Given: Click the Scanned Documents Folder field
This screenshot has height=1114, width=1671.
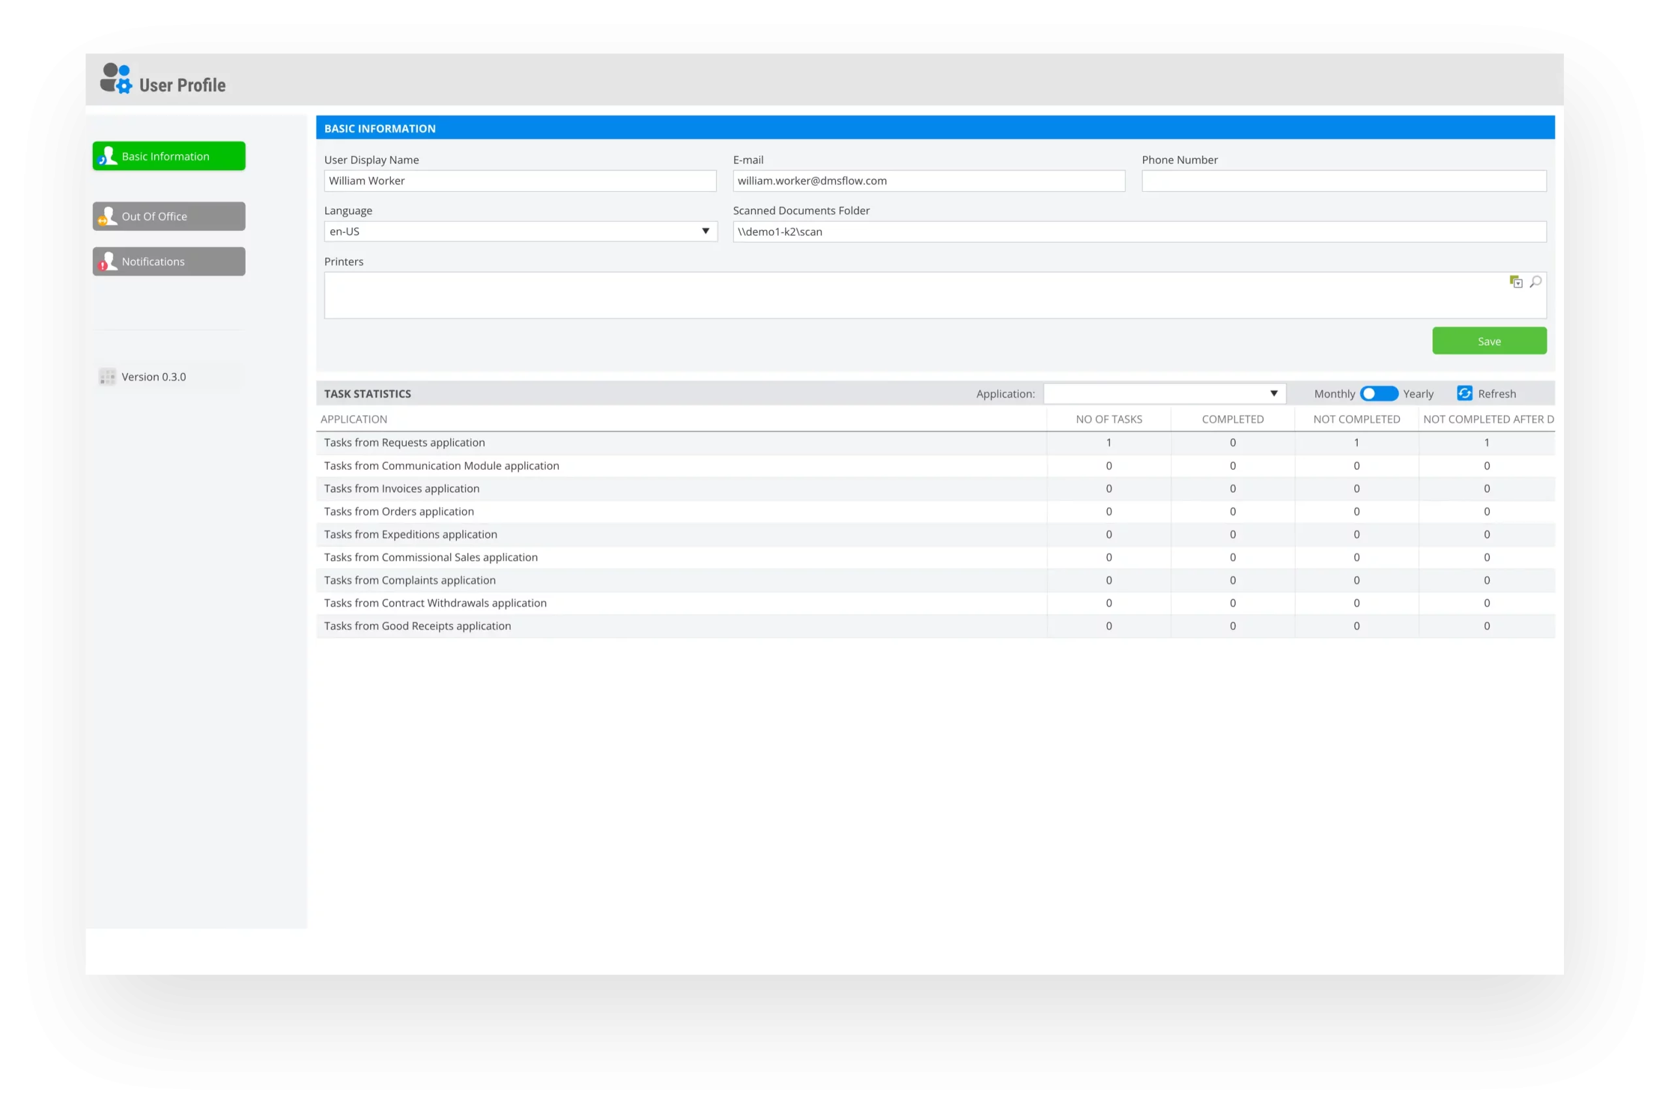Looking at the screenshot, I should point(1140,232).
